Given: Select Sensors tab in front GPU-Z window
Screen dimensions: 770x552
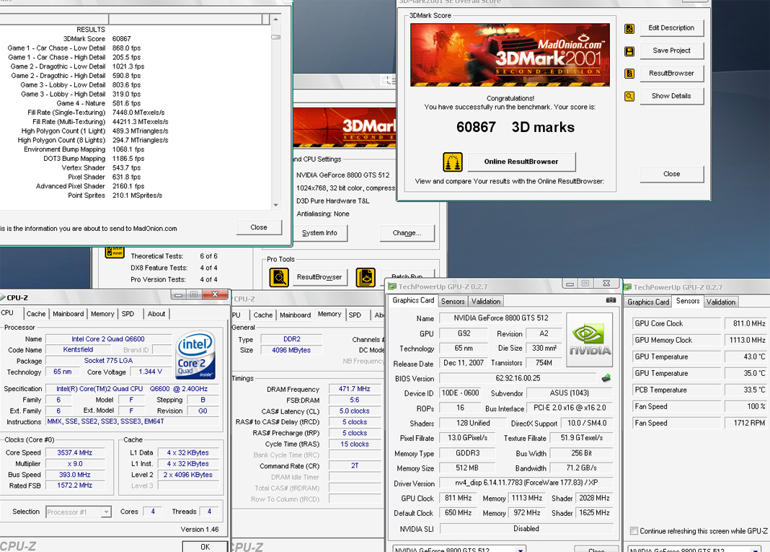Looking at the screenshot, I should click(453, 302).
